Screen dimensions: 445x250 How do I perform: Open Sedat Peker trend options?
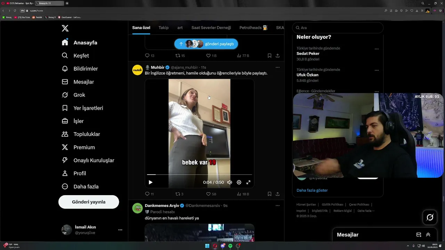tap(377, 49)
